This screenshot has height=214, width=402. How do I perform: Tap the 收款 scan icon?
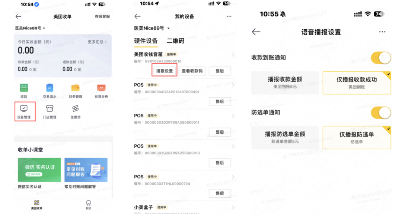(24, 88)
